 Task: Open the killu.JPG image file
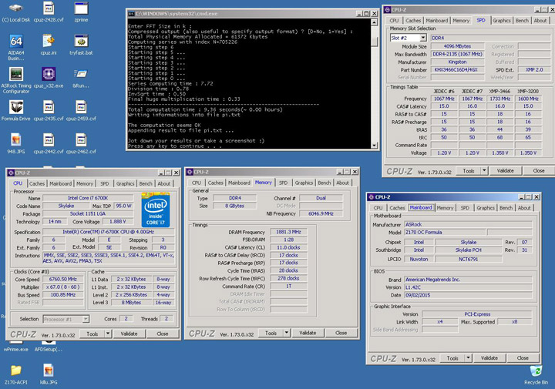click(x=49, y=371)
